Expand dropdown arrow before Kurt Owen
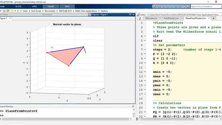 29,11
